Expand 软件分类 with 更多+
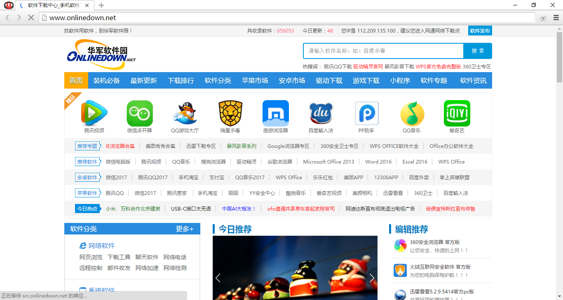This screenshot has width=563, height=300. [x=185, y=229]
